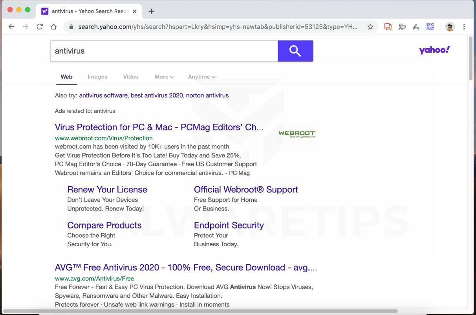476x315 pixels.
Task: Click the browser back arrow
Action: click(11, 27)
